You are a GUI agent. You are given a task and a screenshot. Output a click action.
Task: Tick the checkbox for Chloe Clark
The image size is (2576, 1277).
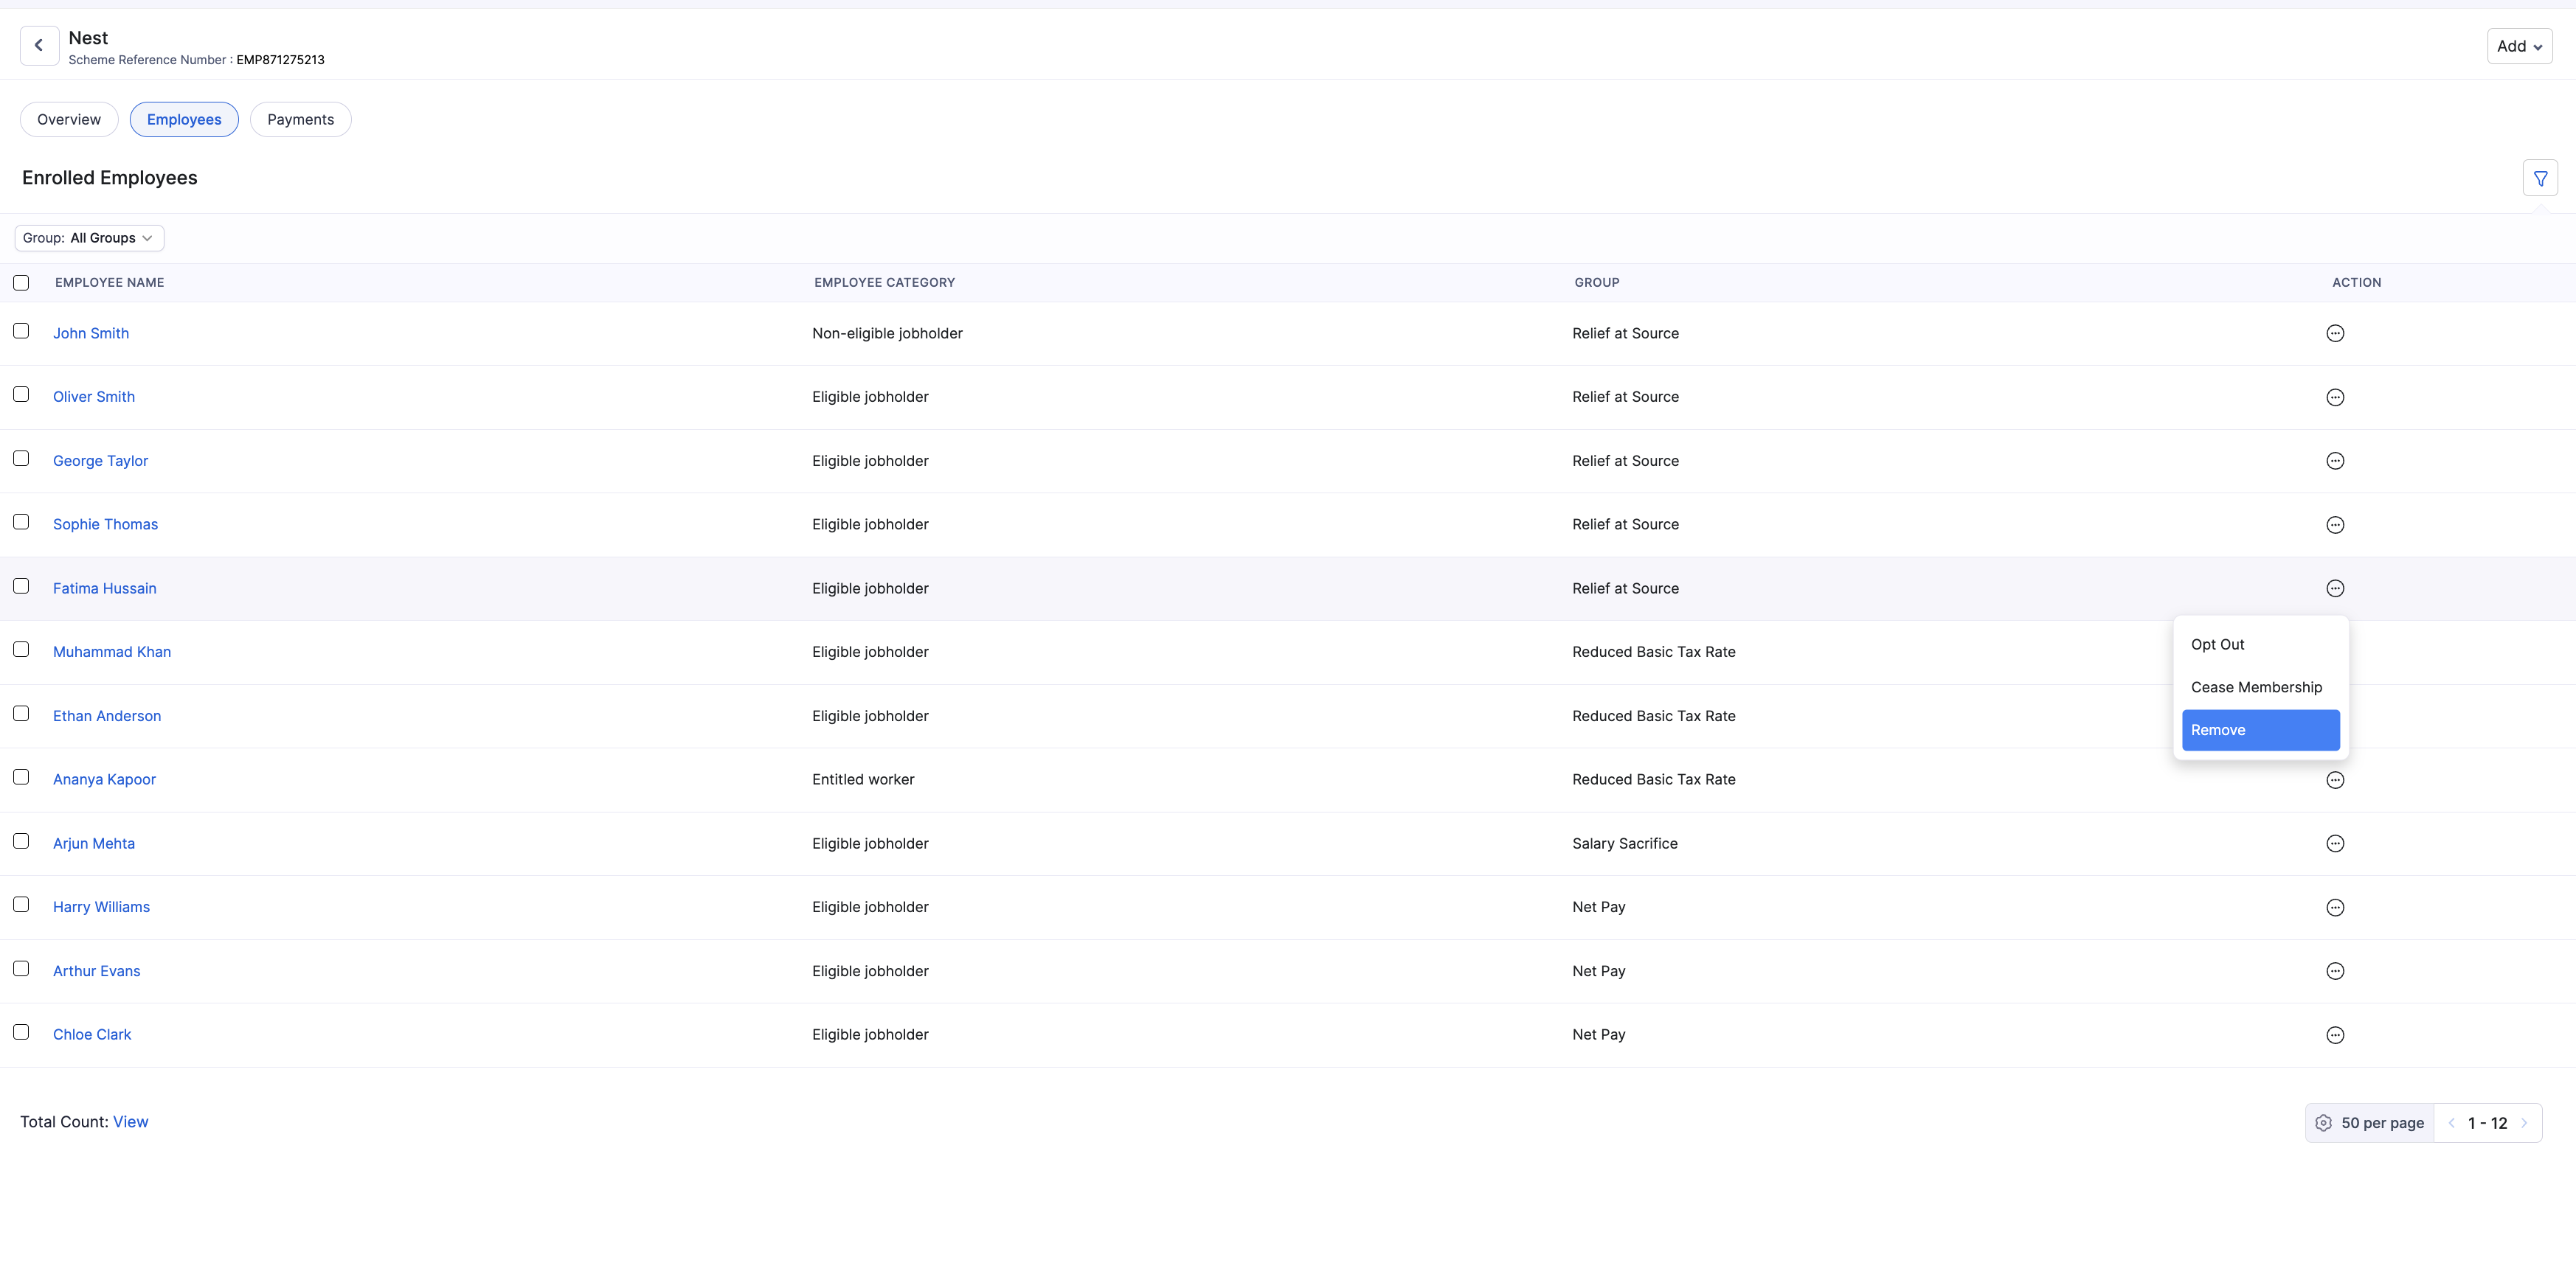(21, 1032)
